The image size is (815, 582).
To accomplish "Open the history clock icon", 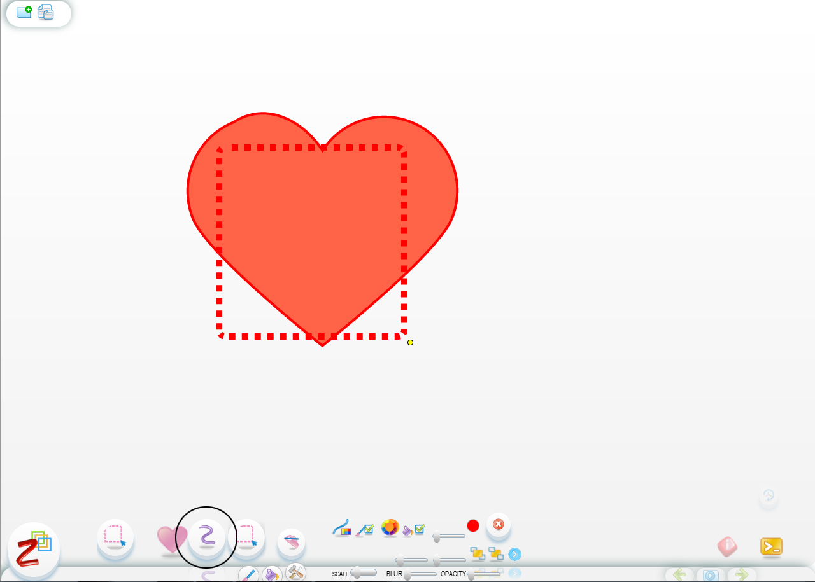I will point(769,495).
